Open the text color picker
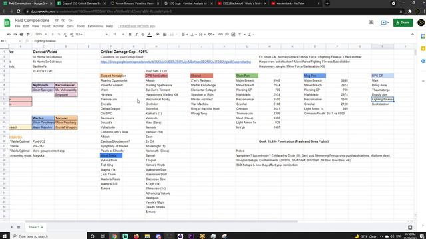 coord(149,34)
